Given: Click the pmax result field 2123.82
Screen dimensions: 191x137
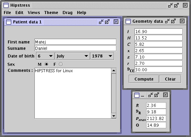Looking at the screenshot, I should (156, 119).
